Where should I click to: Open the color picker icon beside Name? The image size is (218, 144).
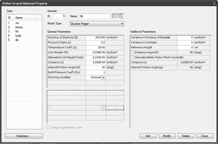point(122,16)
